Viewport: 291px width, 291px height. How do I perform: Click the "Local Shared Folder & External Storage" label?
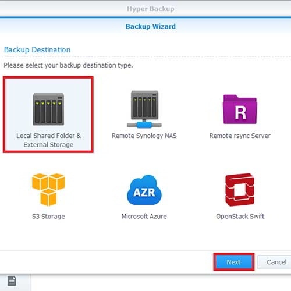[48, 140]
